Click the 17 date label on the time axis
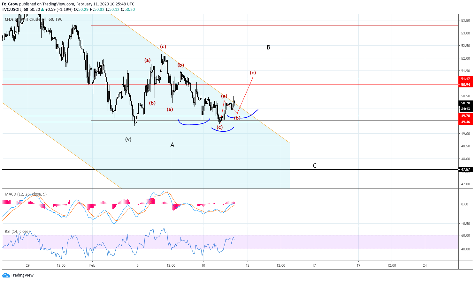The width and height of the screenshot is (475, 281). pyautogui.click(x=314, y=265)
